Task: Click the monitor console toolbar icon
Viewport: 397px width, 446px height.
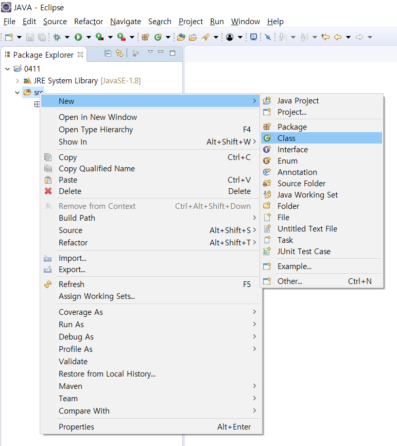Action: coord(253,37)
